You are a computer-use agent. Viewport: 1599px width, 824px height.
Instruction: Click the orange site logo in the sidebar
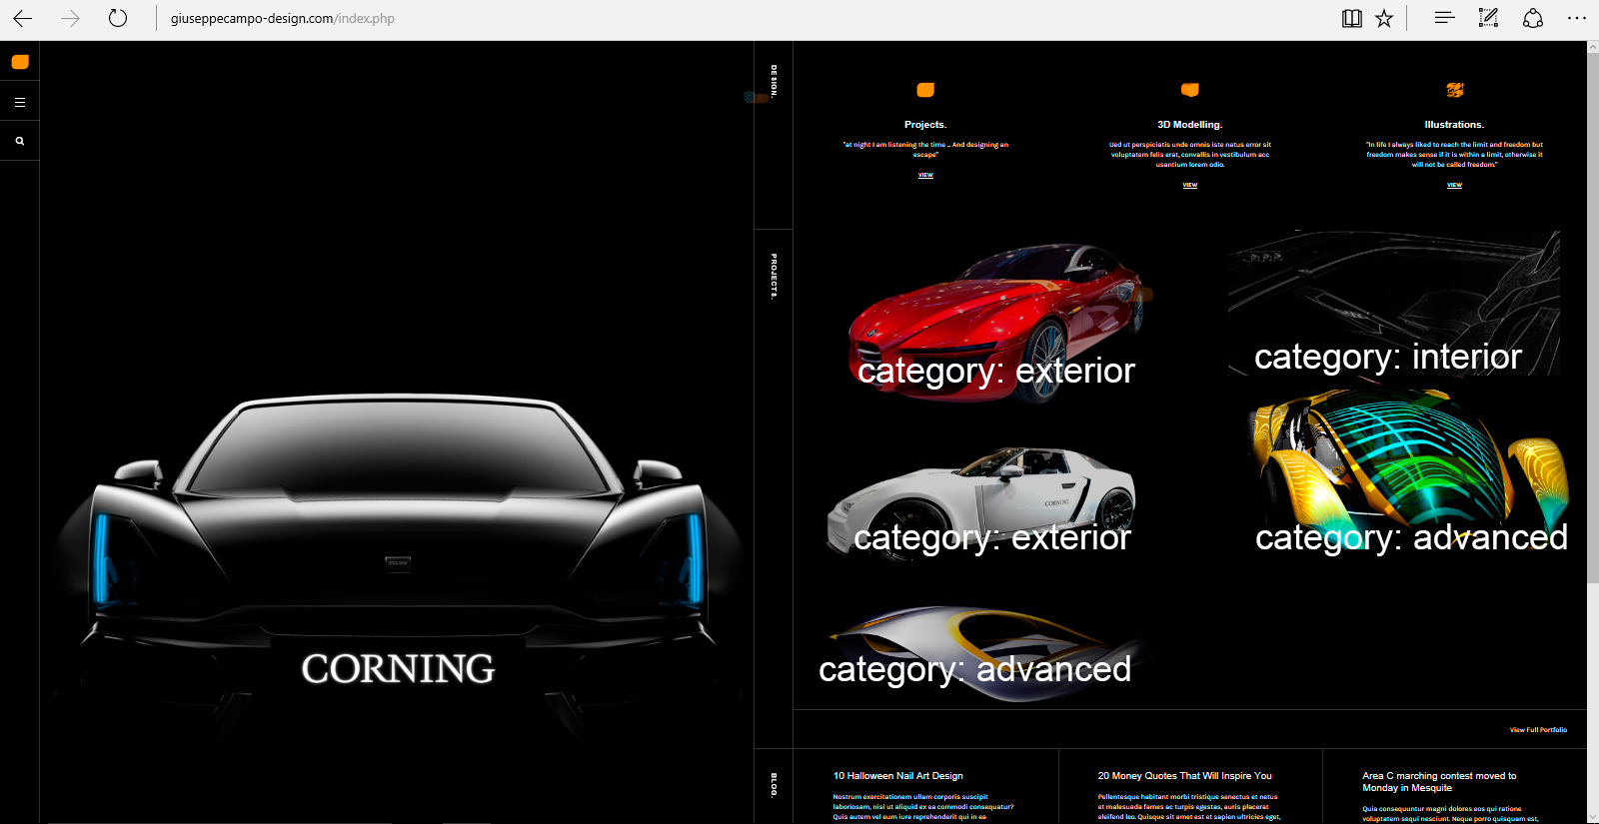point(20,62)
